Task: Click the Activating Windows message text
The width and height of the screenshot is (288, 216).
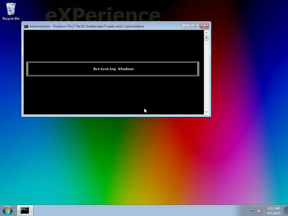Action: pos(114,69)
